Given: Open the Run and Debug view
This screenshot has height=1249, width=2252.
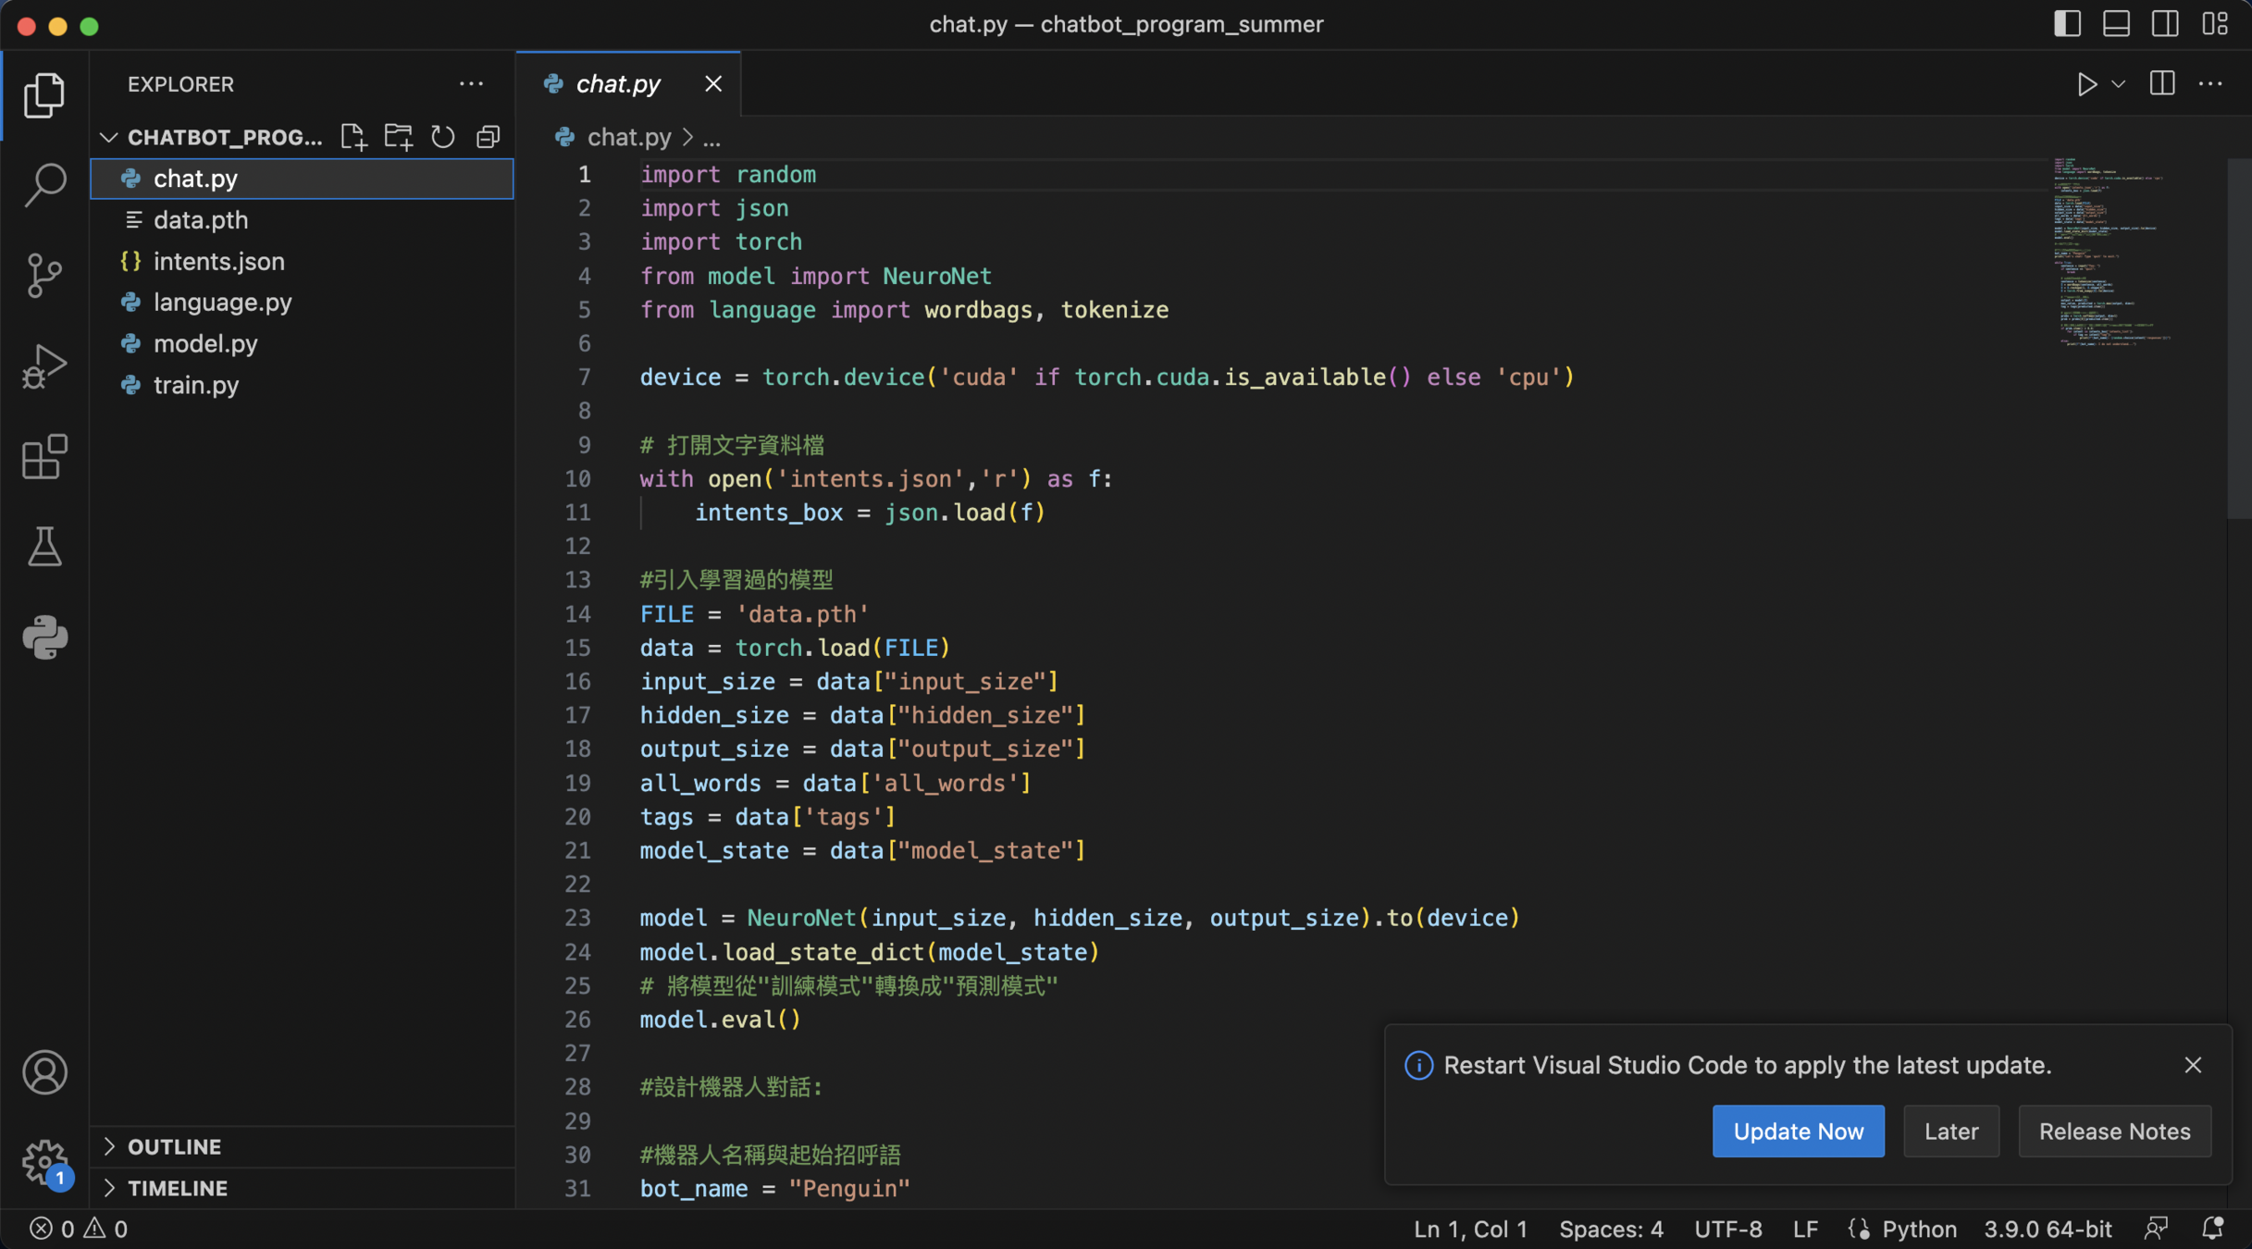Looking at the screenshot, I should pyautogui.click(x=44, y=366).
